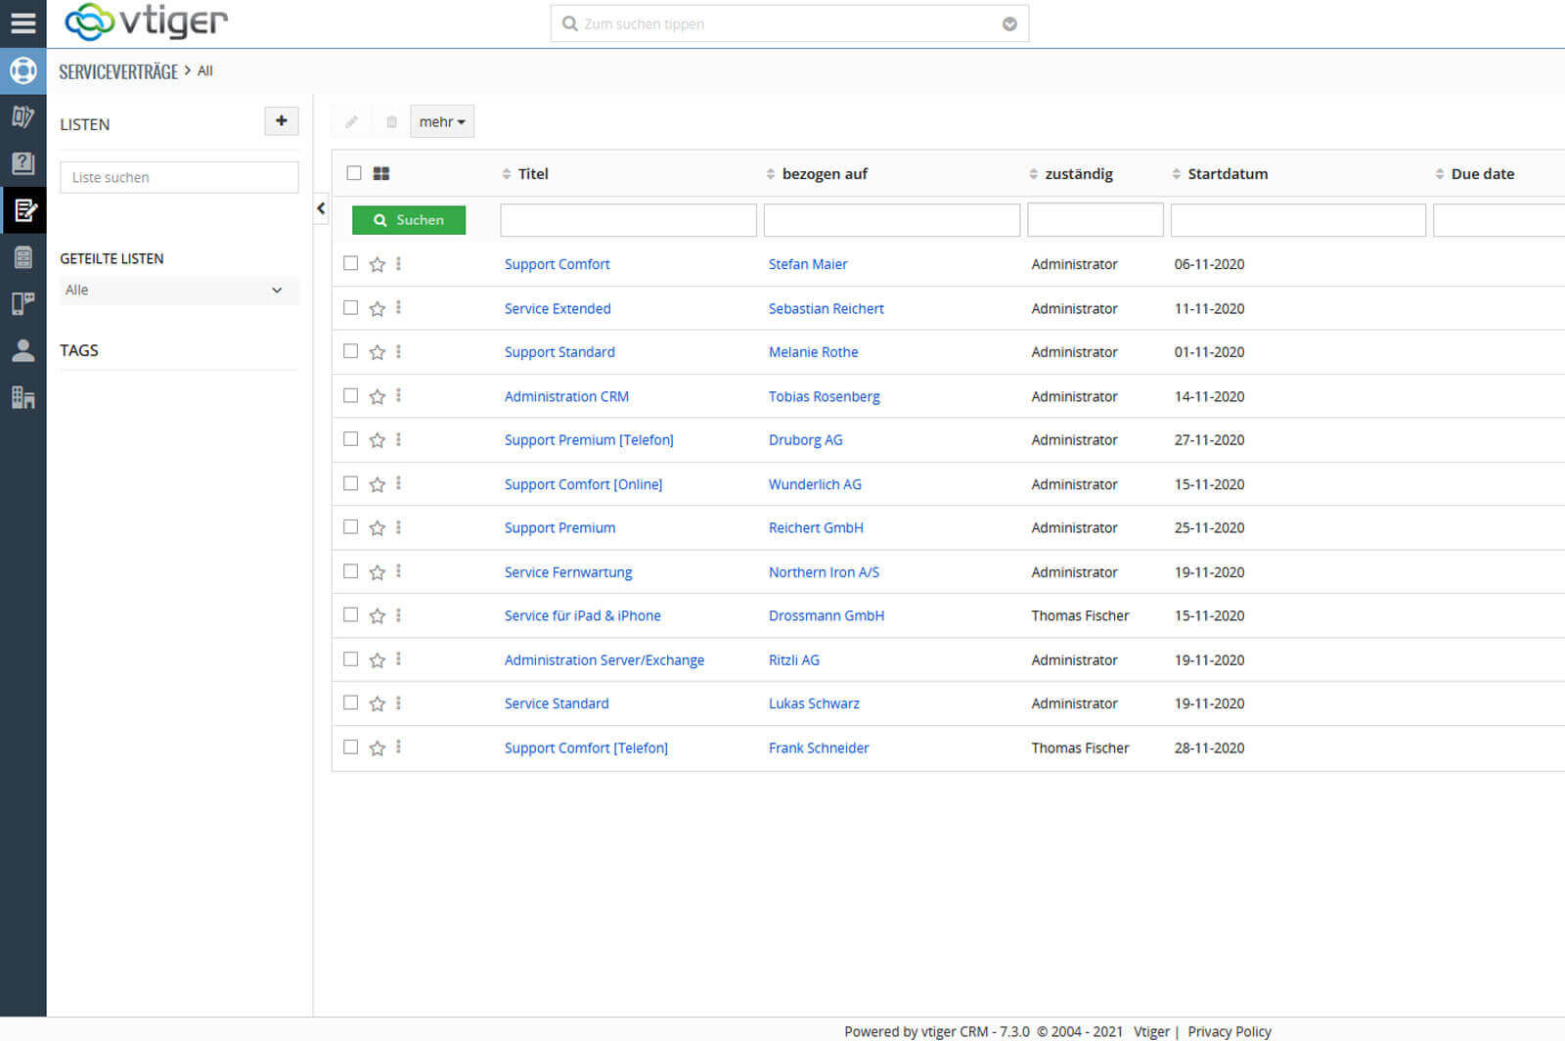Open the hamburger main menu

click(x=22, y=23)
